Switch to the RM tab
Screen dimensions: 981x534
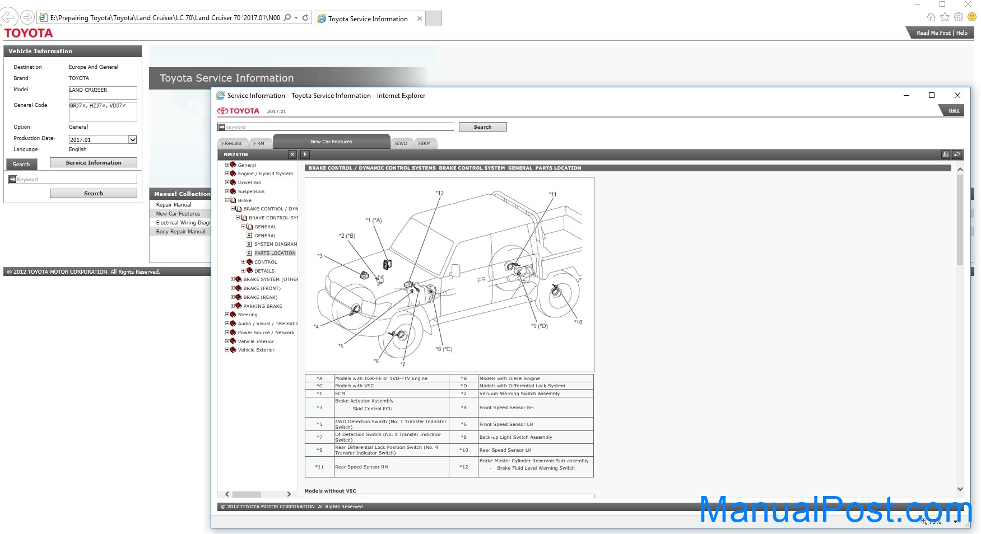click(x=259, y=143)
